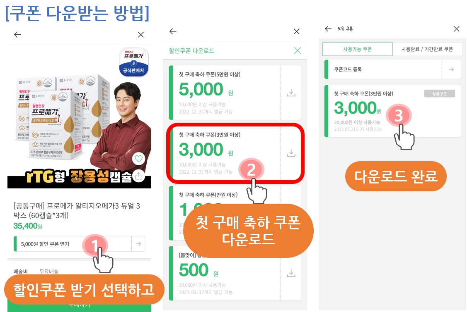Go back from the coupon download screen

click(173, 31)
